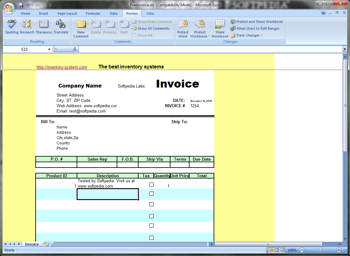Screen dimensions: 350x256
Task: Click Protect Sheet
Action: [x=183, y=28]
